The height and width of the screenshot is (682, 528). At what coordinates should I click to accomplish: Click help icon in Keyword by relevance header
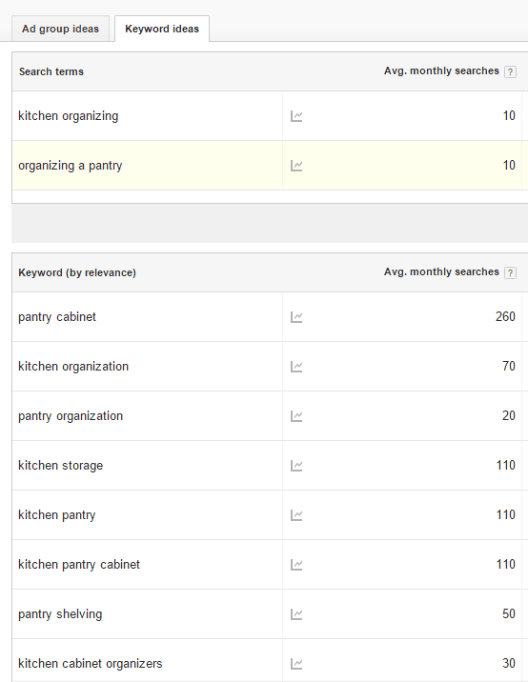click(x=510, y=272)
